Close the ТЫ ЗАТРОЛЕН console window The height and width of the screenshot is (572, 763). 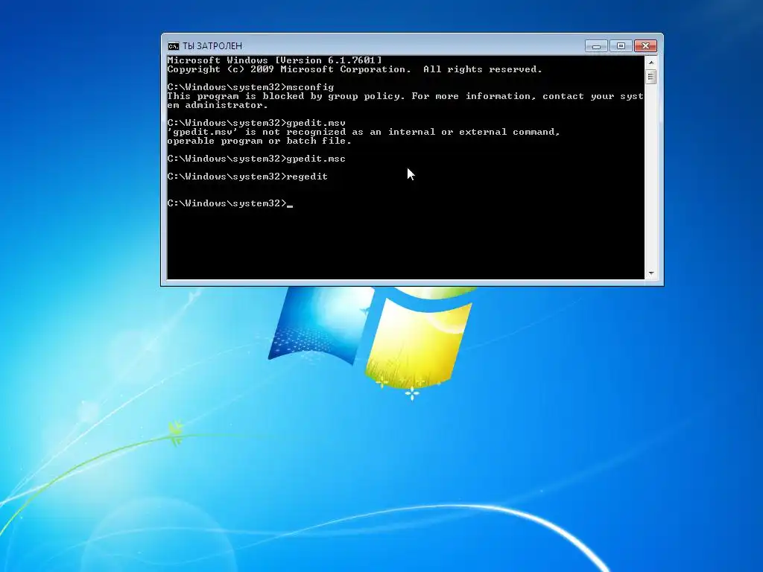[645, 45]
